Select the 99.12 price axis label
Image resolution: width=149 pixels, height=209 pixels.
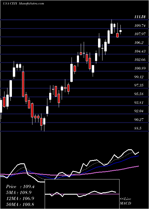[139, 77]
